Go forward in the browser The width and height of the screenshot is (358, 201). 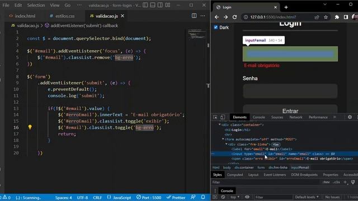click(x=225, y=17)
